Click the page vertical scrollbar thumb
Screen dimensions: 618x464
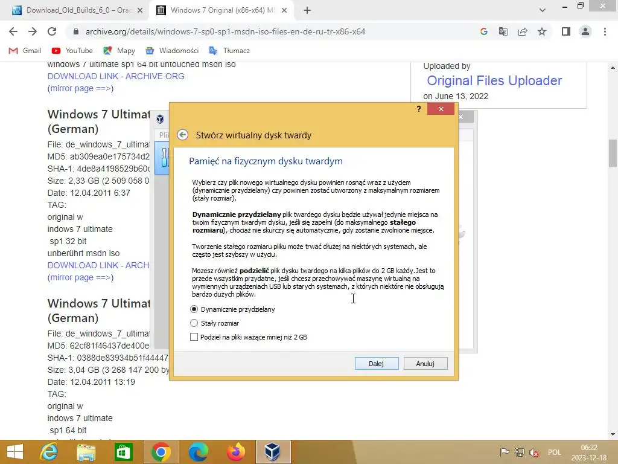(x=613, y=153)
